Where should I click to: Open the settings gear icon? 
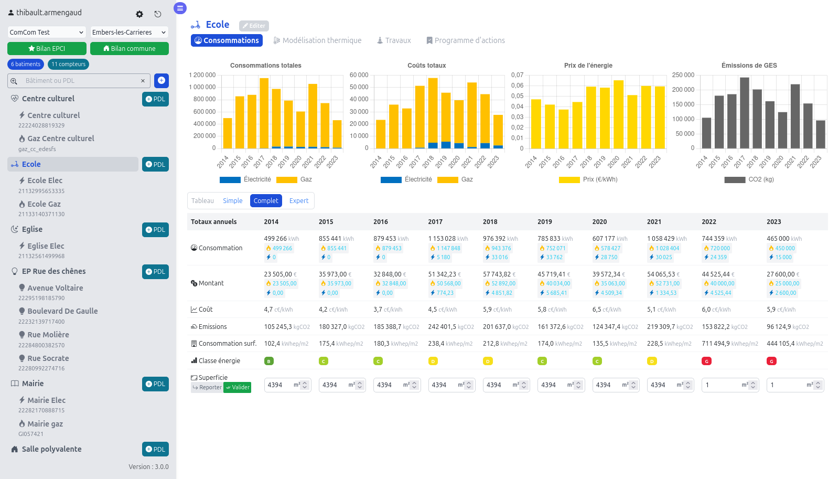pyautogui.click(x=139, y=14)
